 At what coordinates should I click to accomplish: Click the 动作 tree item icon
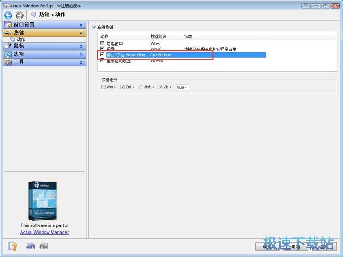(x=13, y=39)
